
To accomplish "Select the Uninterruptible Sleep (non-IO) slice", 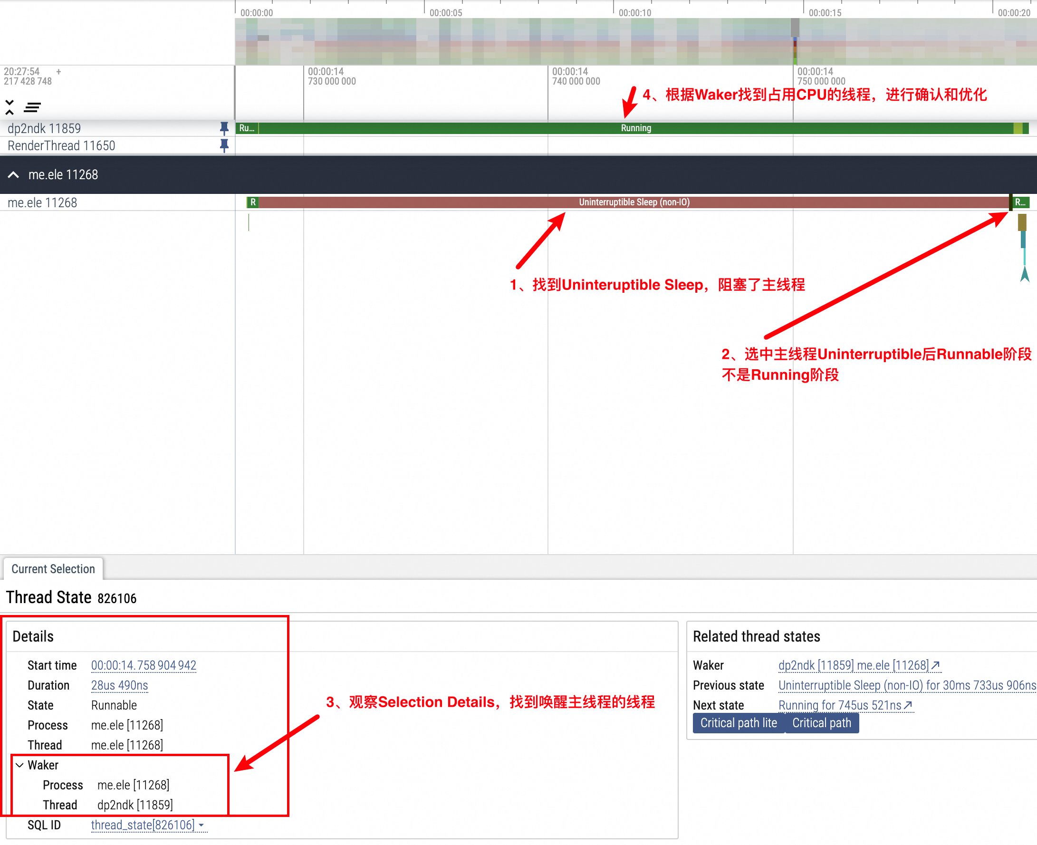I will 634,202.
